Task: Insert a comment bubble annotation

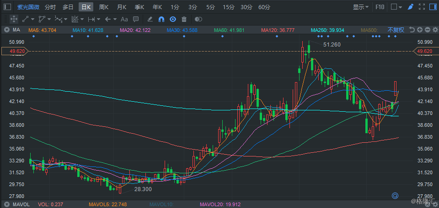Action: (135, 19)
